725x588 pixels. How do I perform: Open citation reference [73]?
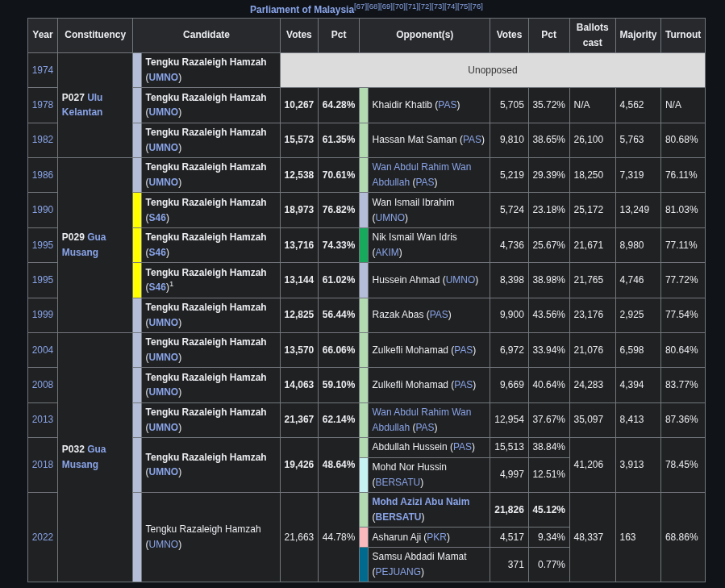point(438,6)
